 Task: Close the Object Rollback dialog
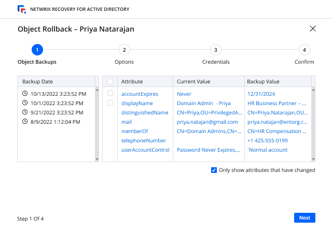[312, 28]
